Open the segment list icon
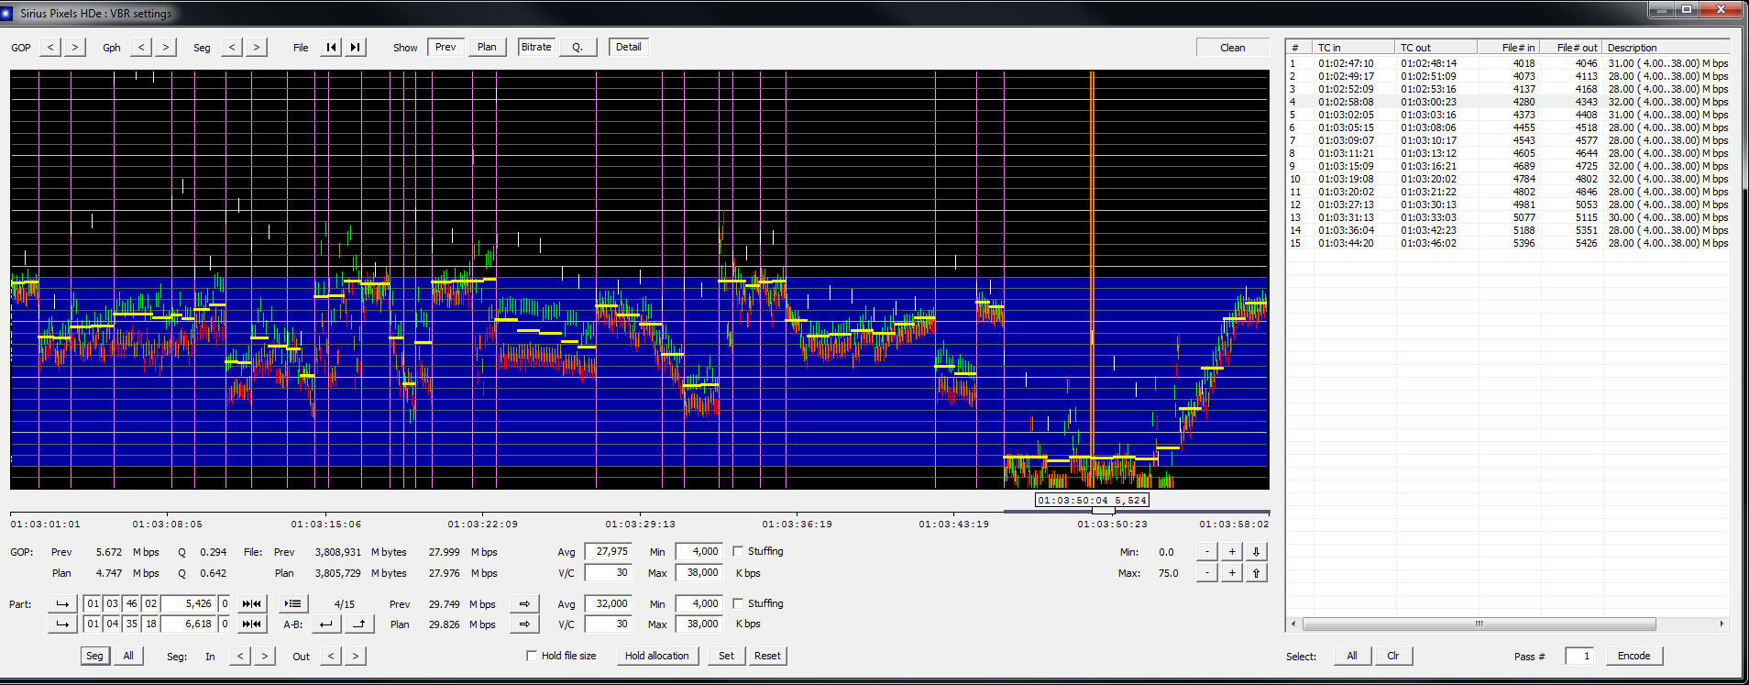Image resolution: width=1749 pixels, height=685 pixels. click(292, 603)
